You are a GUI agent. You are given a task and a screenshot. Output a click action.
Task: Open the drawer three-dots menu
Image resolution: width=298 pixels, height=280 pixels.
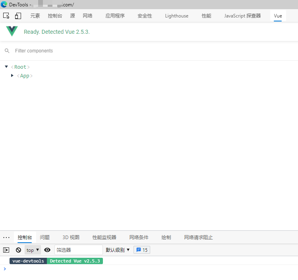pyautogui.click(x=6, y=238)
